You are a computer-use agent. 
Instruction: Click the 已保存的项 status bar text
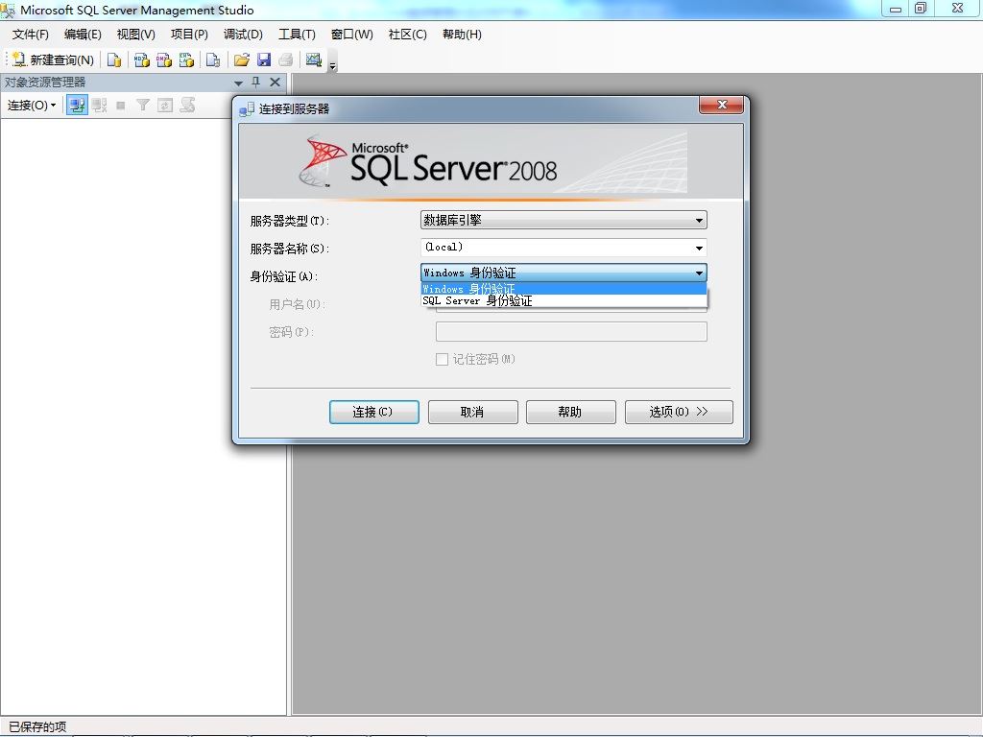pyautogui.click(x=37, y=727)
